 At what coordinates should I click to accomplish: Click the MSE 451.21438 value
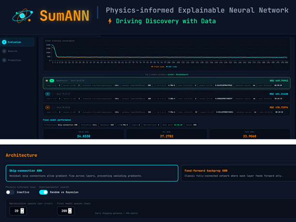tap(279, 94)
